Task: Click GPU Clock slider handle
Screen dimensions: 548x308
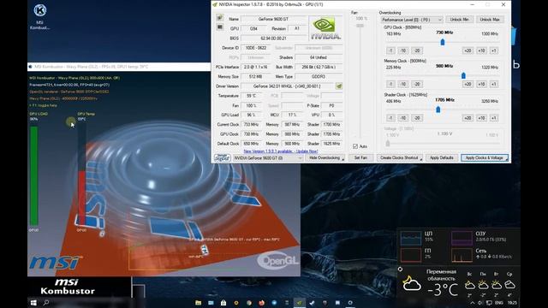Action: pos(443,42)
